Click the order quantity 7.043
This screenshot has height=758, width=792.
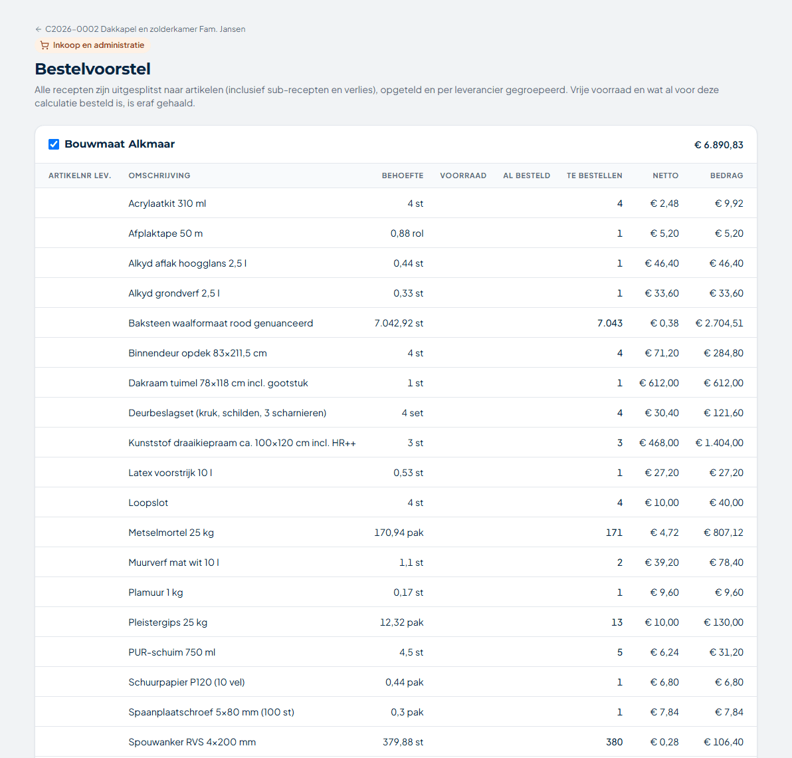click(x=610, y=323)
